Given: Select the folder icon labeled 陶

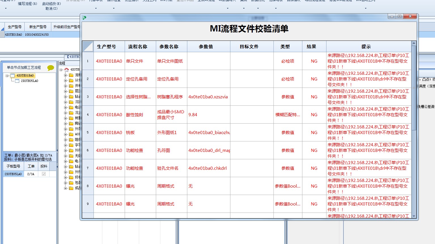Looking at the screenshot, I should coord(71,124).
